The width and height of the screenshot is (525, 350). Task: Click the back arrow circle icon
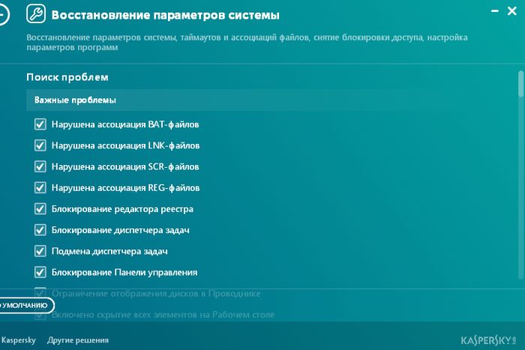pos(3,15)
